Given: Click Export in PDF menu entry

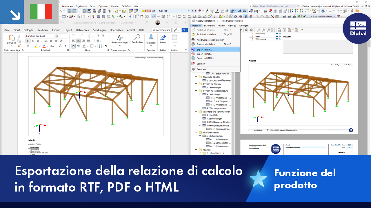Looking at the screenshot, I should [215, 54].
